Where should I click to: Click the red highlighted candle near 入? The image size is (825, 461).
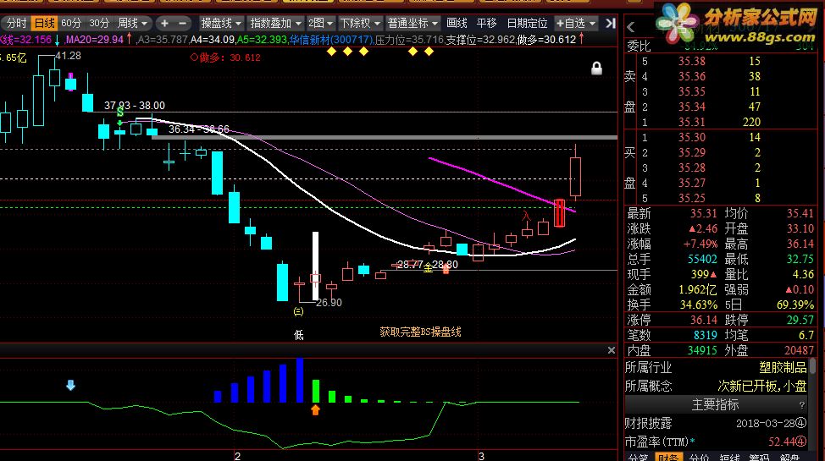click(559, 213)
